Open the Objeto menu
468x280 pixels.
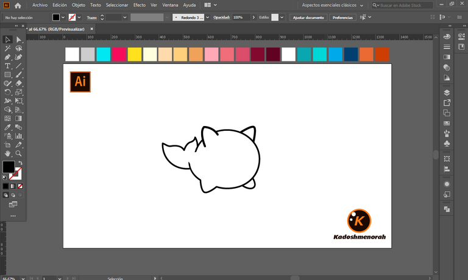pos(79,5)
